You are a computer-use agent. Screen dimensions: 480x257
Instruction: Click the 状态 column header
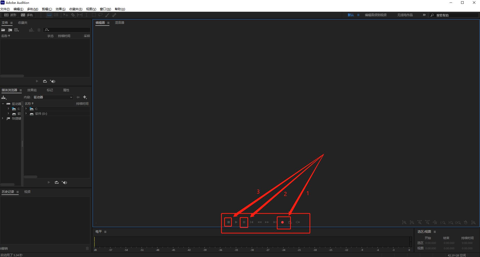51,36
